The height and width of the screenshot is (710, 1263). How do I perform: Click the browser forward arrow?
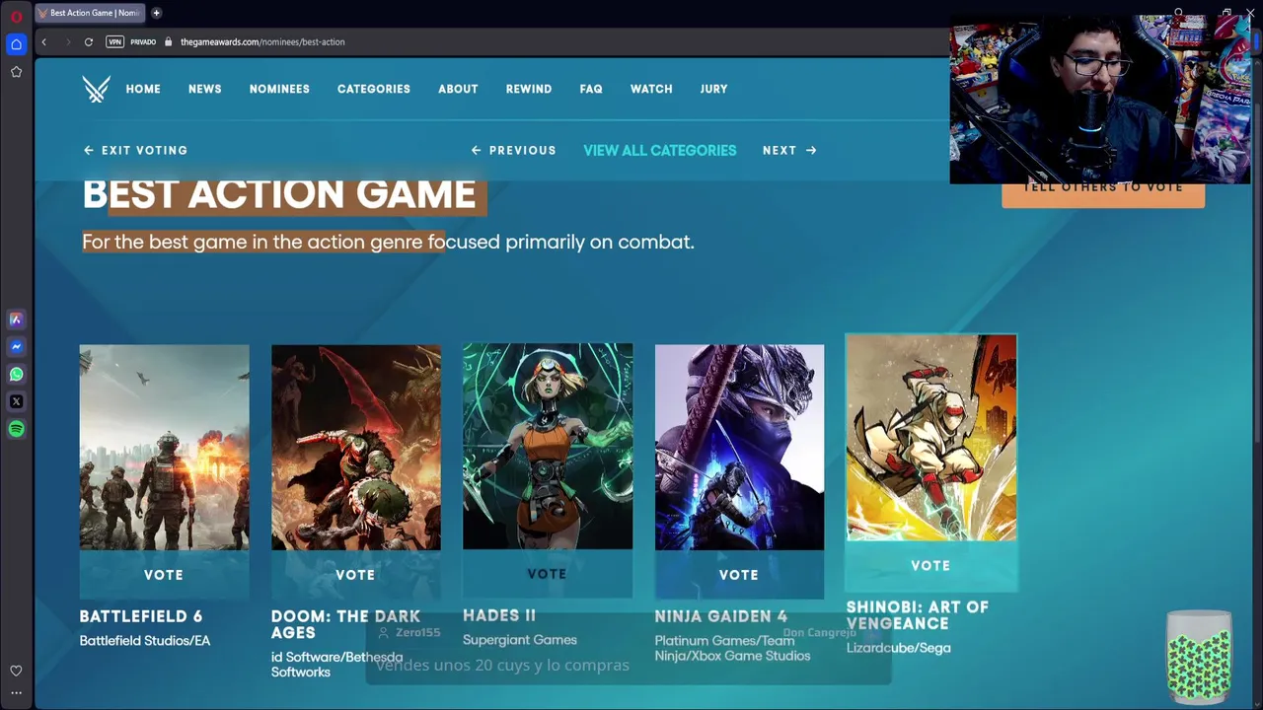(x=67, y=42)
